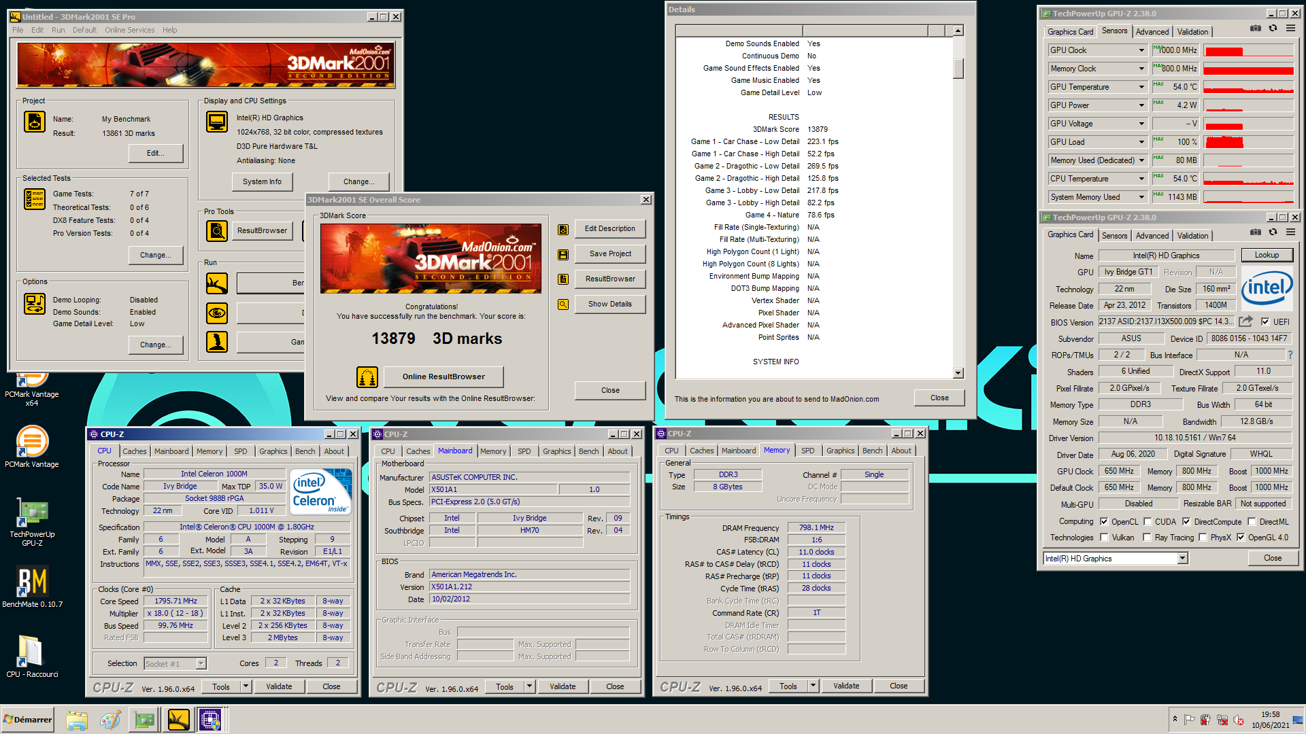This screenshot has height=734, width=1306.
Task: Switch to the Validation tab in GPU-Z Graphics Card window
Action: [1193, 236]
